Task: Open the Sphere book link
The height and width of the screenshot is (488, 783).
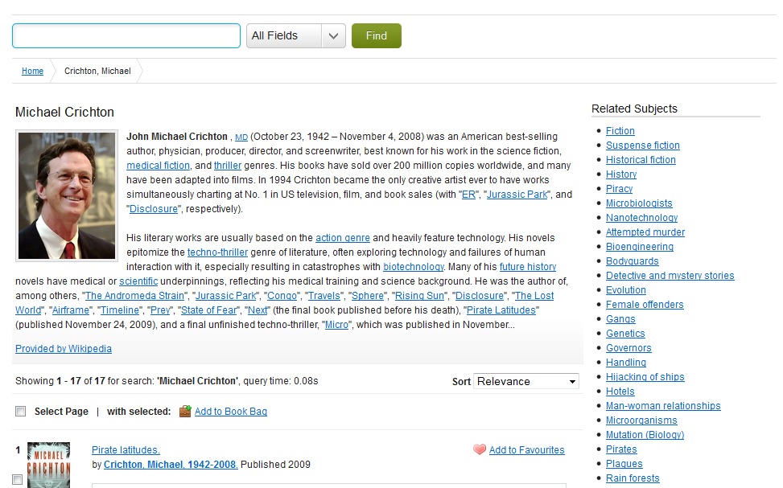Action: point(368,295)
